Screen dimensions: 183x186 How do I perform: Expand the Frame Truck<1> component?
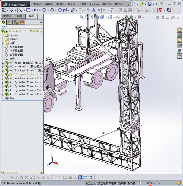tap(2, 63)
